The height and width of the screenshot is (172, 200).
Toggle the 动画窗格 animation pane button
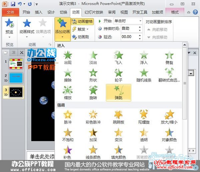click(83, 22)
